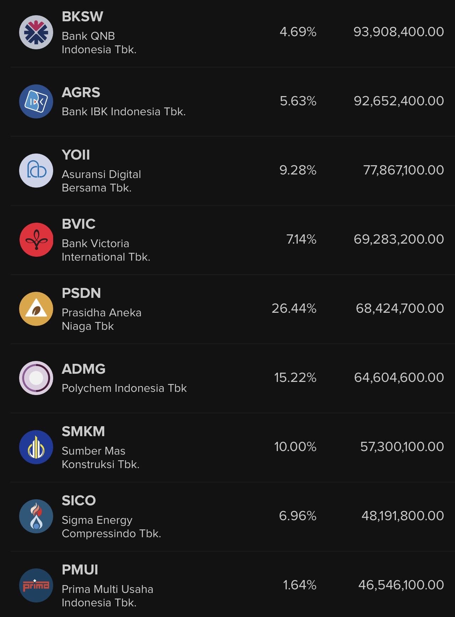The height and width of the screenshot is (617, 455).
Task: Open the AGRS stock ticker
Action: coord(81,93)
